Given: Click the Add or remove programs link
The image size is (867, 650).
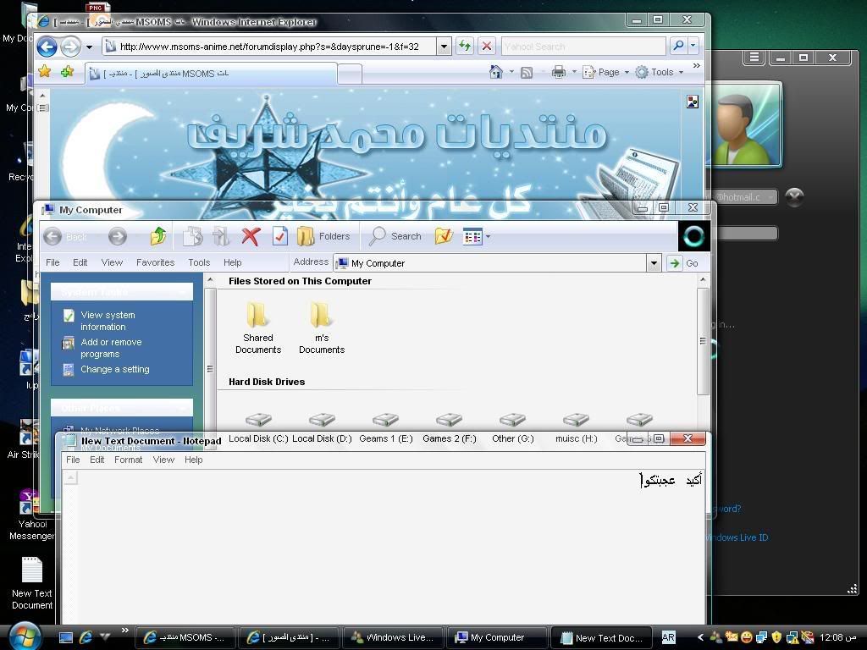Looking at the screenshot, I should [111, 348].
